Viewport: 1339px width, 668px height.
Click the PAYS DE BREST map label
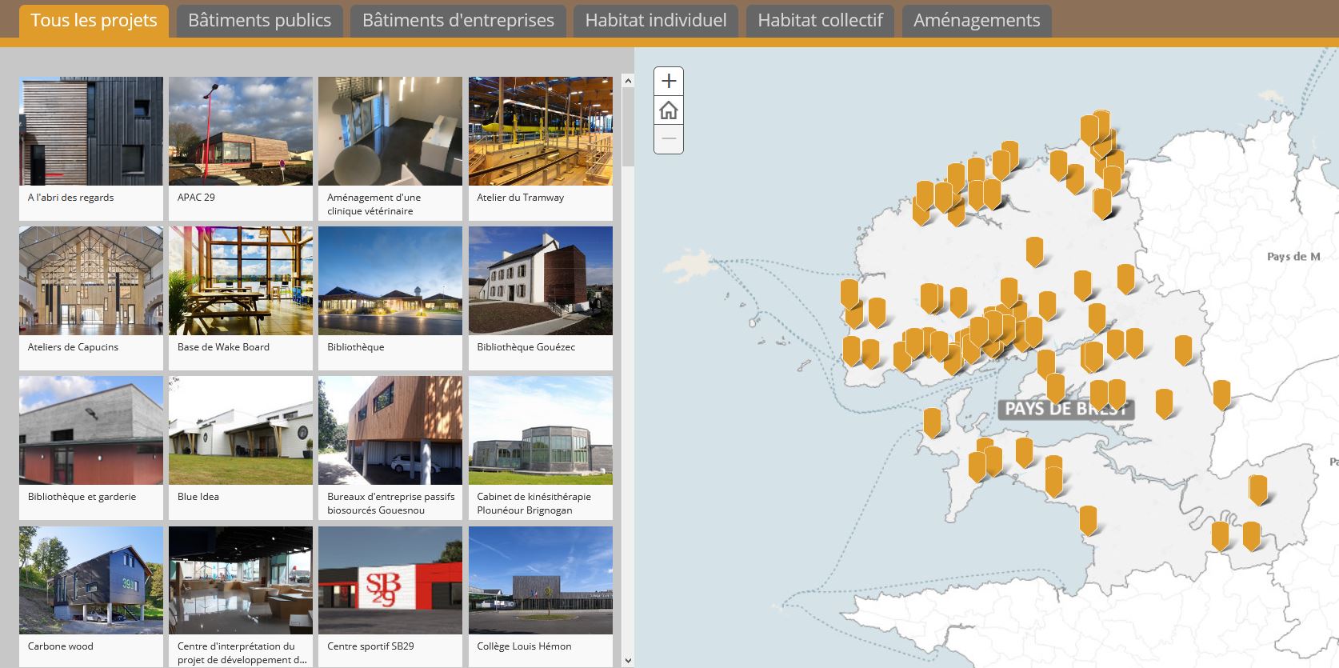coord(1065,409)
